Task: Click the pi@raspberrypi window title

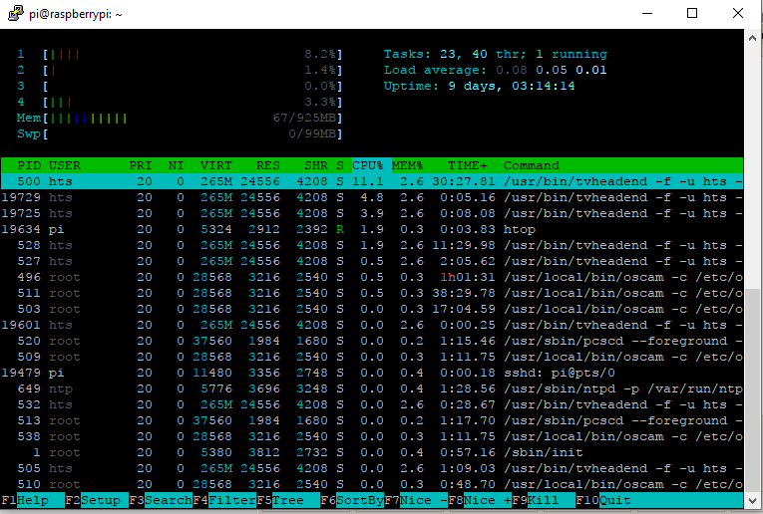Action: [x=76, y=14]
